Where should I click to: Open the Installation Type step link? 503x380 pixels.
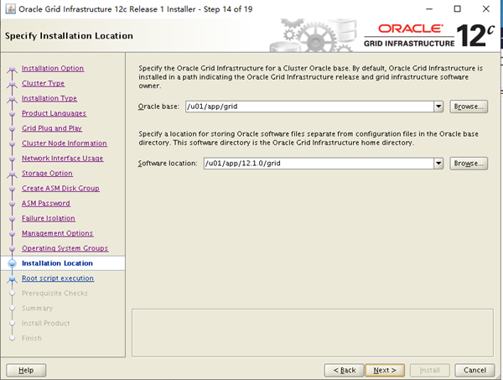pos(49,98)
